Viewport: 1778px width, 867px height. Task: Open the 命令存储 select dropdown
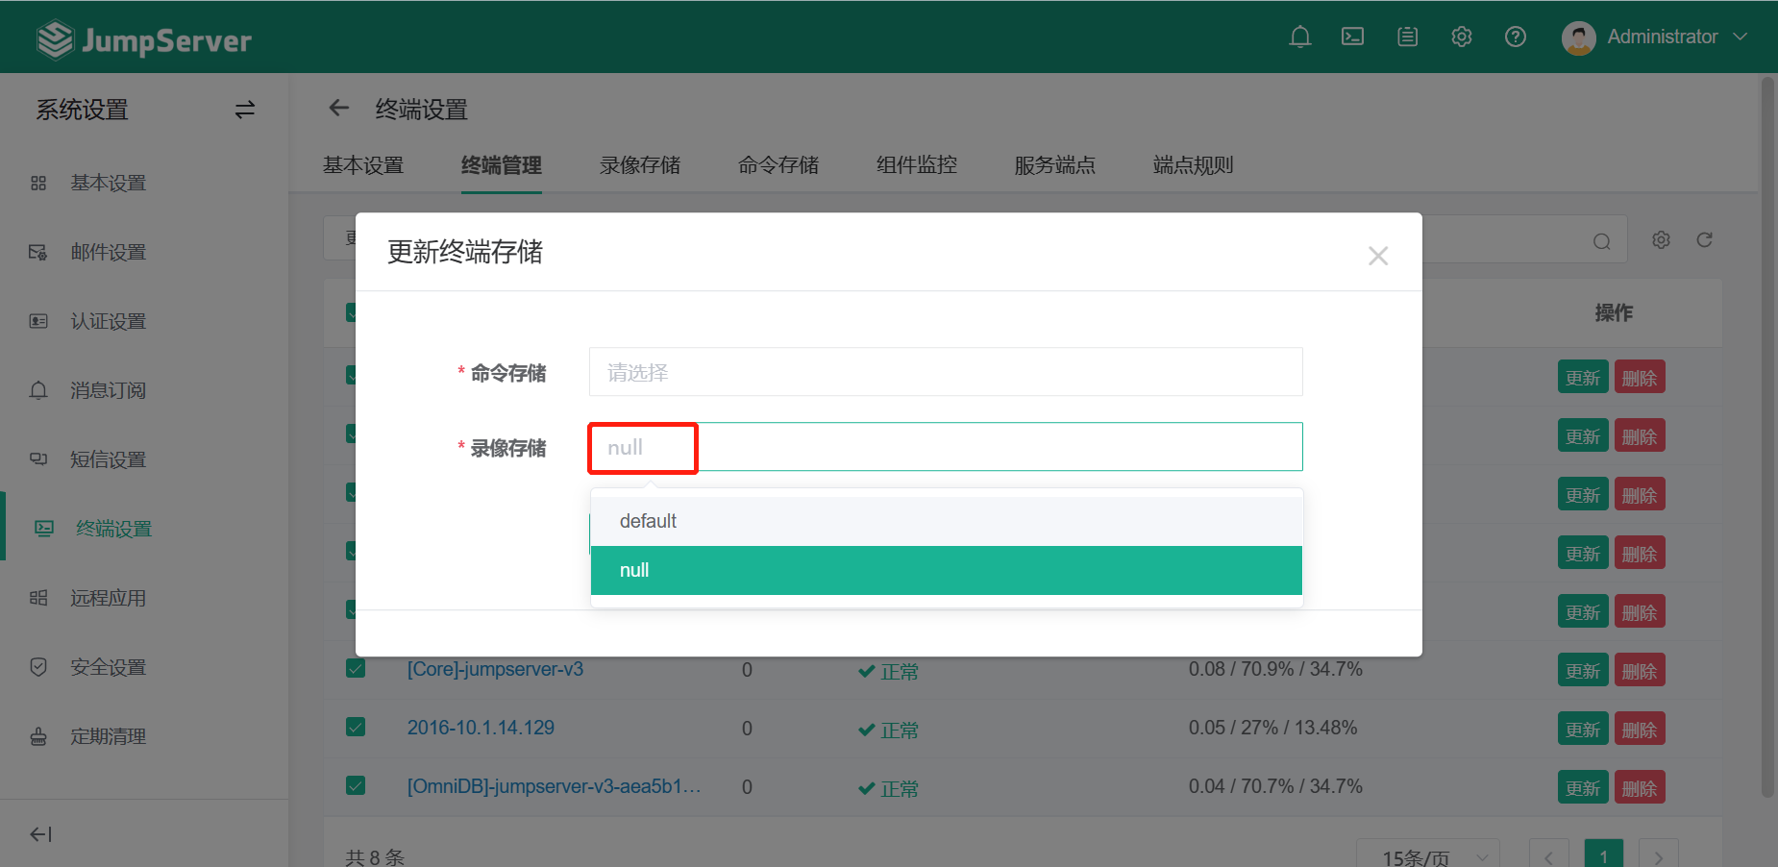[x=945, y=372]
